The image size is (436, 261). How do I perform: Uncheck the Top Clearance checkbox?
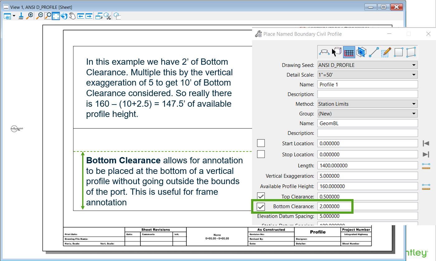click(x=261, y=196)
